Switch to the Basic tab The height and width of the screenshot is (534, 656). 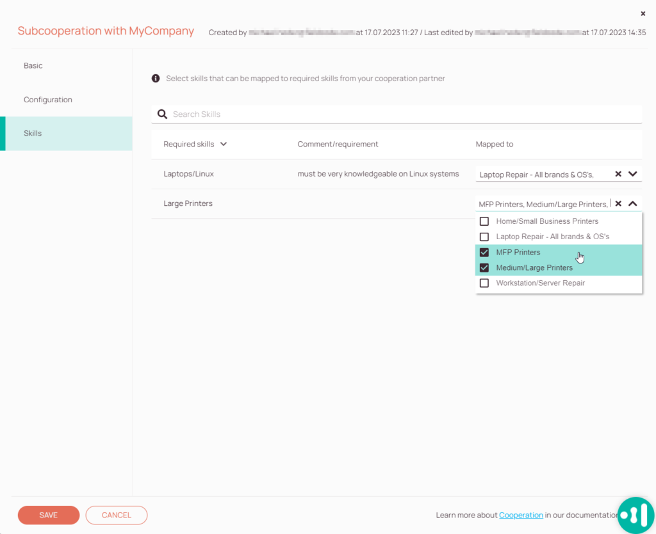[33, 65]
